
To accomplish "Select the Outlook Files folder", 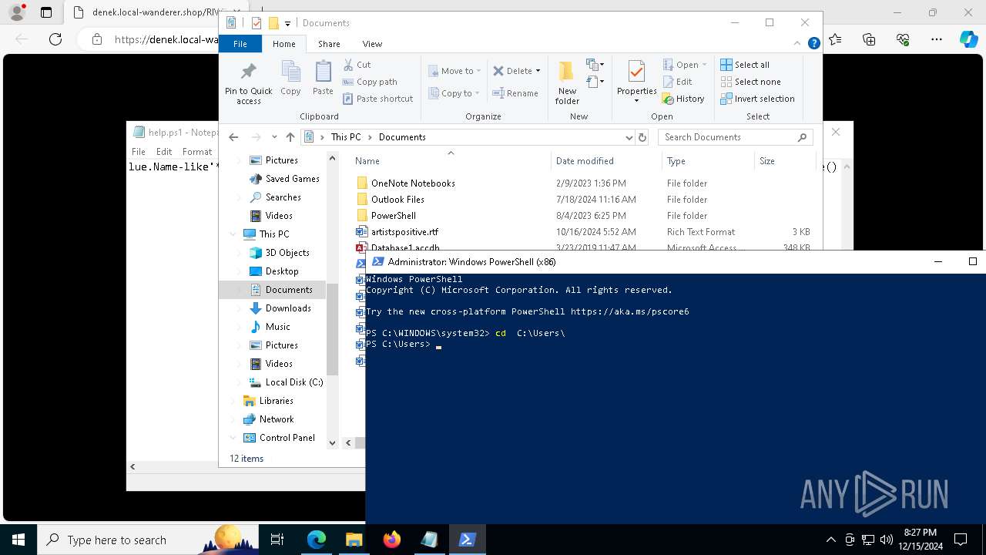I will 397,200.
